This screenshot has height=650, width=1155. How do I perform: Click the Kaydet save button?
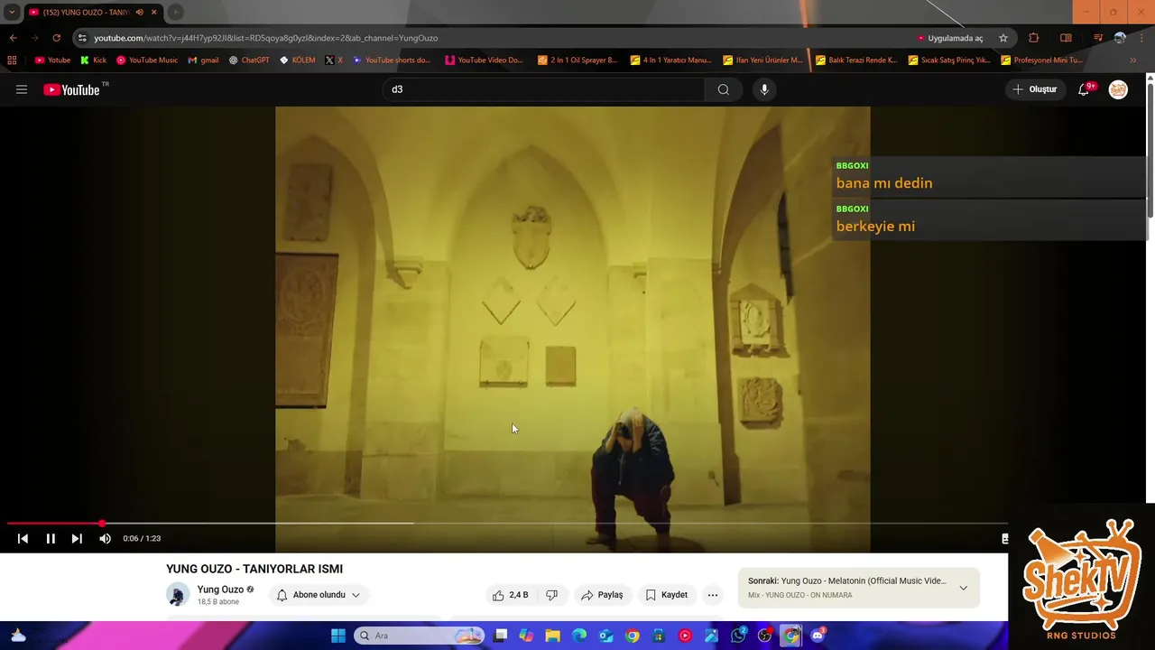point(666,595)
